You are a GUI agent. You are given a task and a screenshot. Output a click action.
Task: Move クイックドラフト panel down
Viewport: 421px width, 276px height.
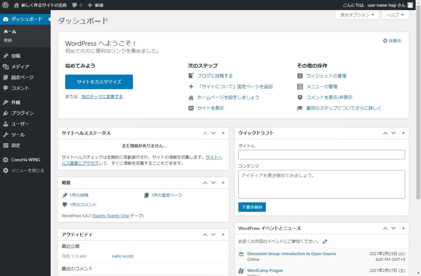pyautogui.click(x=393, y=133)
